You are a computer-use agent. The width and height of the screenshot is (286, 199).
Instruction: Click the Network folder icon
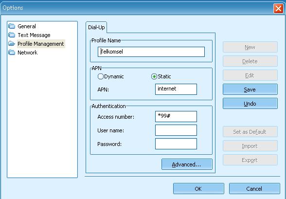[x=12, y=53]
